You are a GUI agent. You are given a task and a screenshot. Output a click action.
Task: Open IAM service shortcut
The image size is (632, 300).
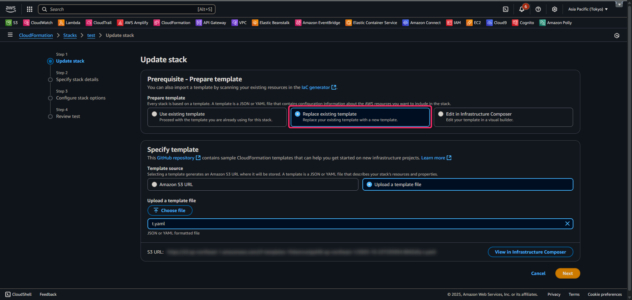(454, 23)
